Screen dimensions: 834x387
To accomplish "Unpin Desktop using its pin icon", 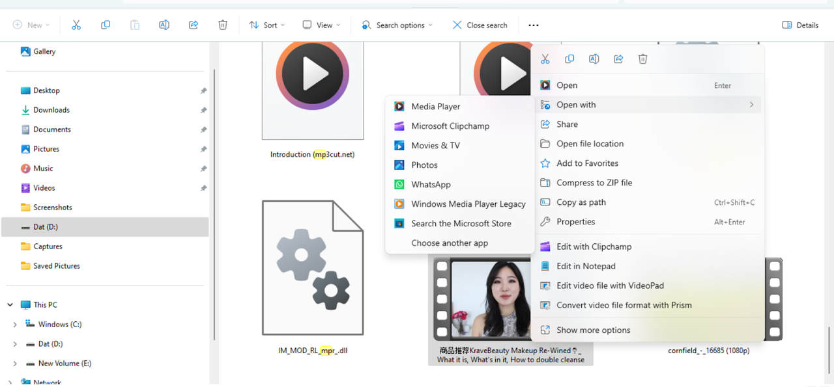I will [x=203, y=90].
